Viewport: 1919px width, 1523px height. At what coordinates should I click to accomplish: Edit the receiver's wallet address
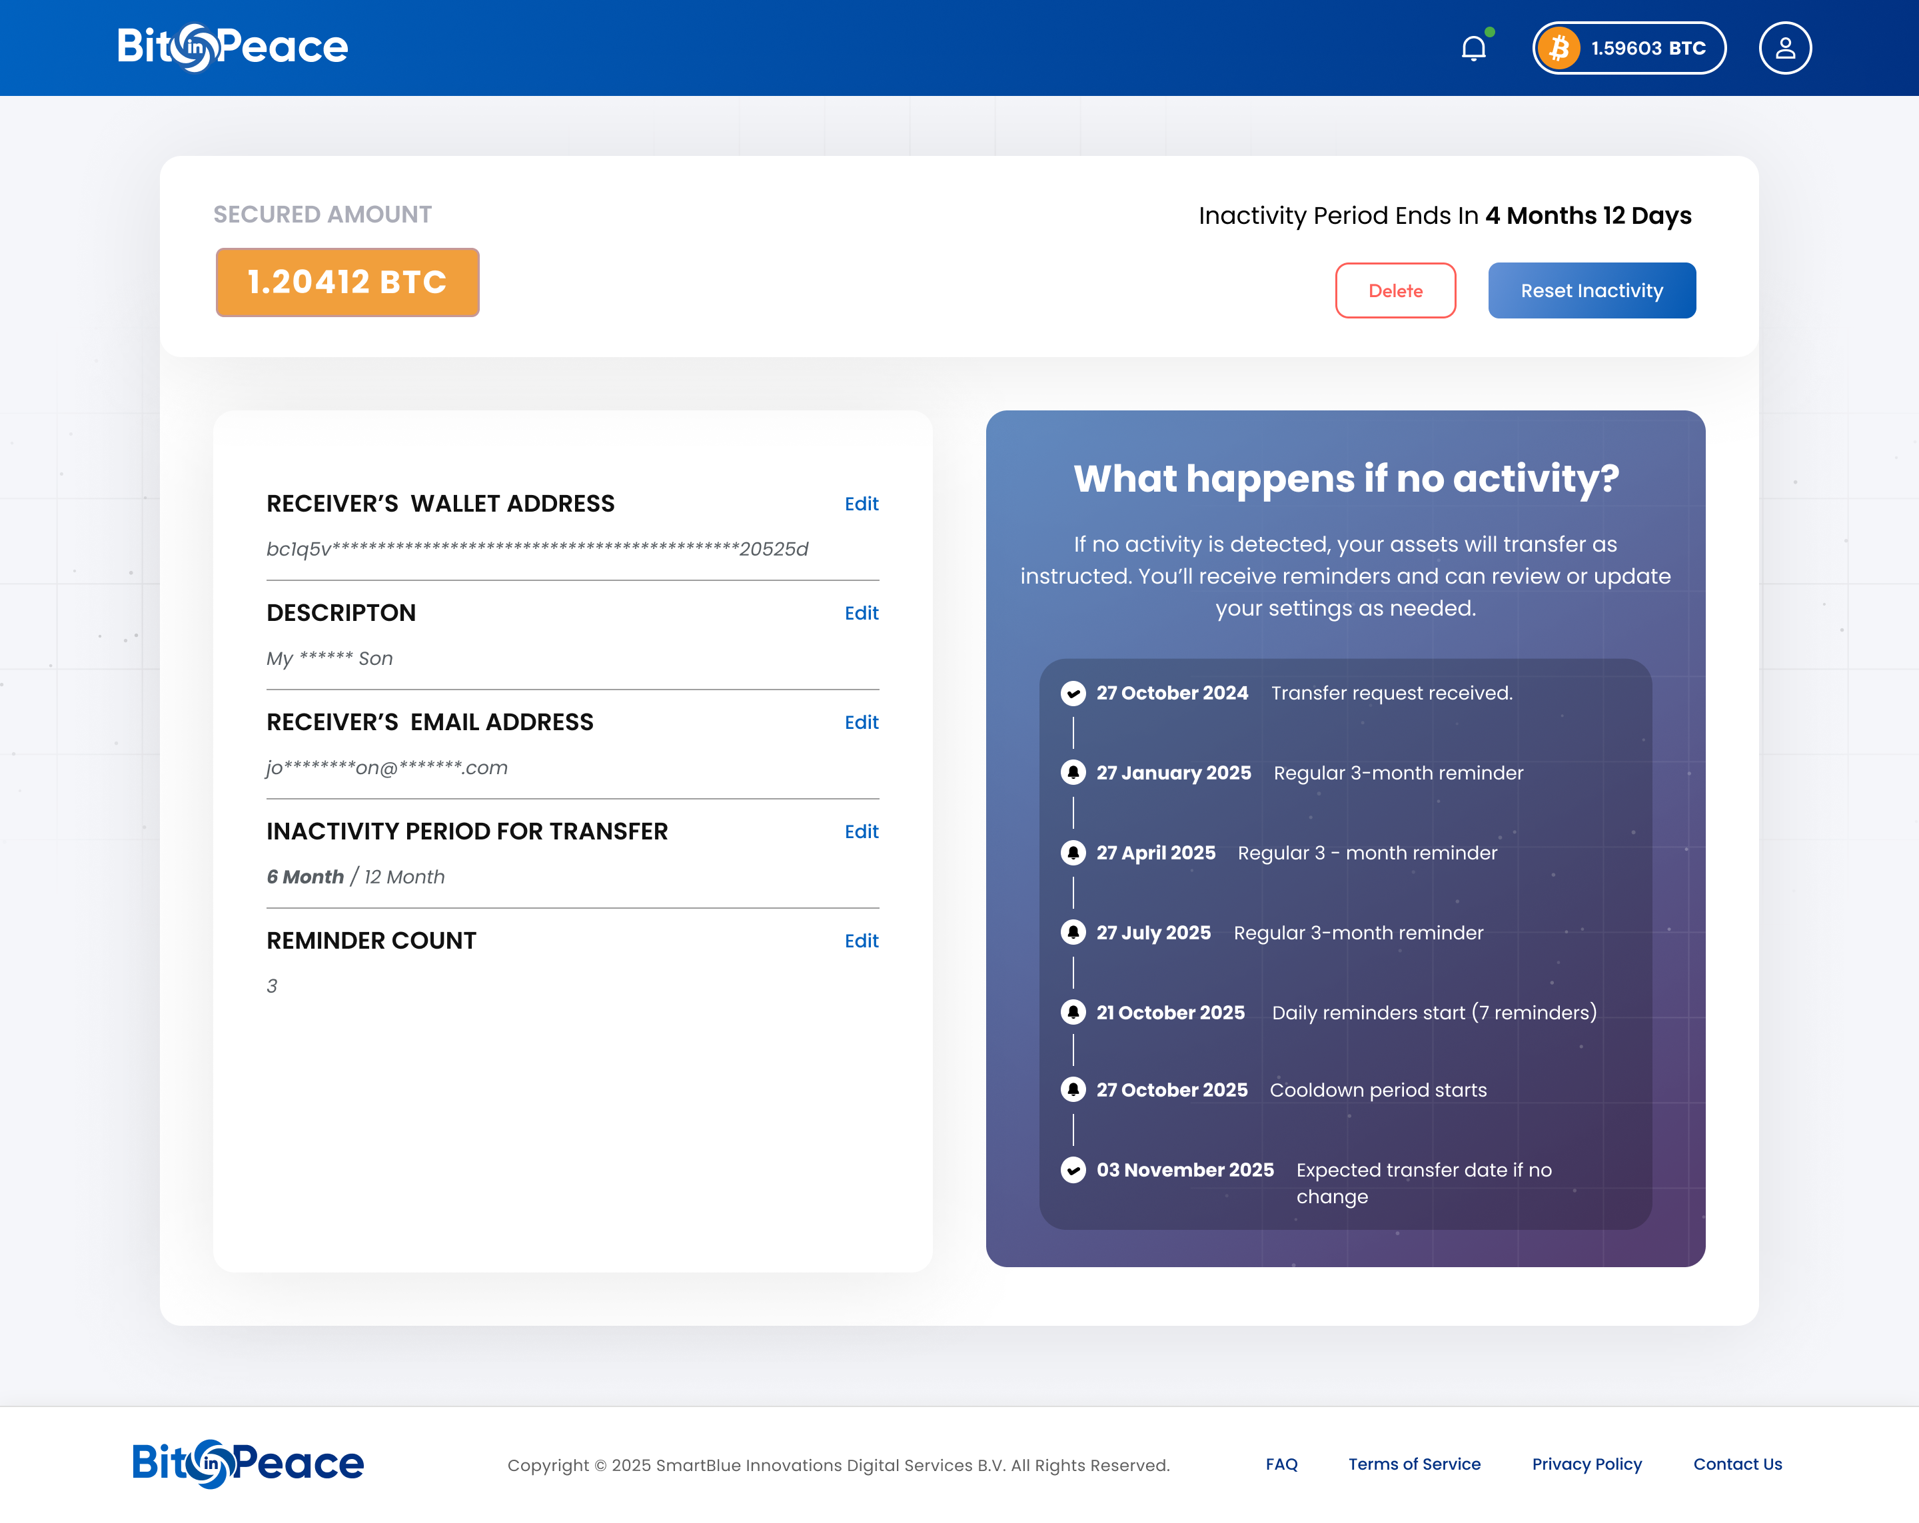point(861,504)
